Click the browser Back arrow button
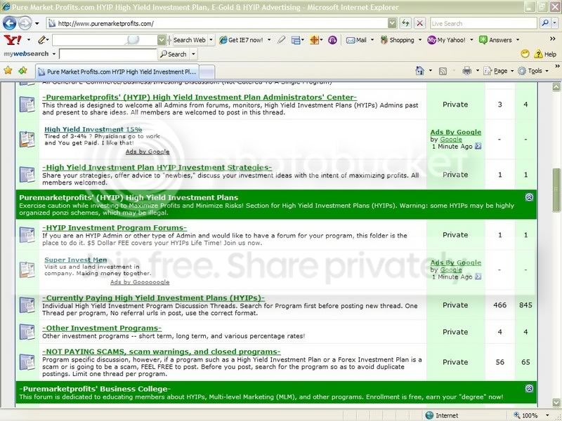Image resolution: width=562 pixels, height=421 pixels. pyautogui.click(x=9, y=24)
